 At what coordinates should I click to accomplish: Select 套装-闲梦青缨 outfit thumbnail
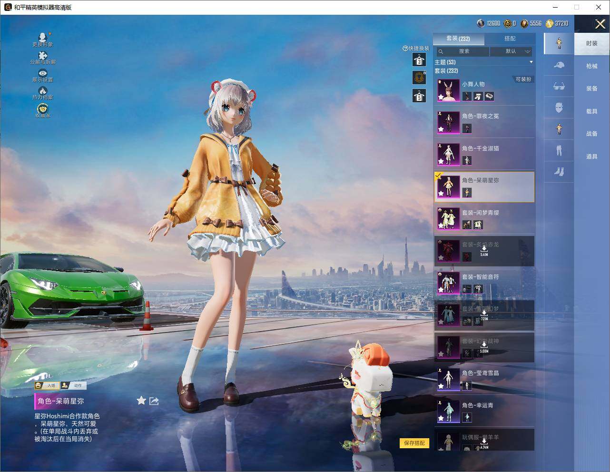[448, 219]
